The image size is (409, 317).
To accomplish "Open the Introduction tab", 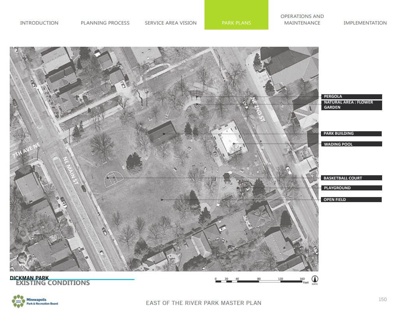I will [x=39, y=23].
